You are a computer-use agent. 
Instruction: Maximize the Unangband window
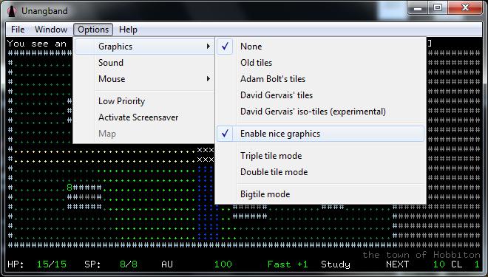coord(438,8)
